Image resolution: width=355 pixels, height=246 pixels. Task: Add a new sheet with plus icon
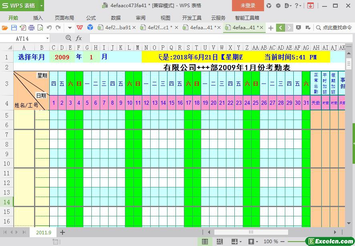pyautogui.click(x=63, y=232)
